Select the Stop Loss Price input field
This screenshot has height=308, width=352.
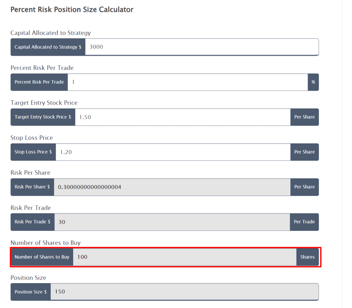173,152
